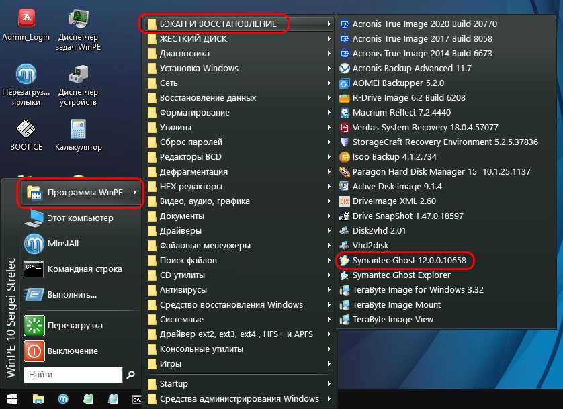Click Paragon Hard Disk Manager icon
The image size is (563, 409).
pos(345,172)
